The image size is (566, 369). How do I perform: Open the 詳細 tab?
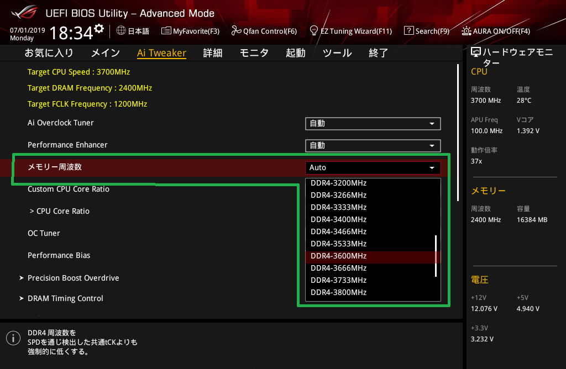[x=213, y=53]
